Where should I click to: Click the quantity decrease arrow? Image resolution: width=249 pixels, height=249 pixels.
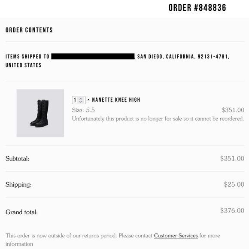click(x=81, y=102)
